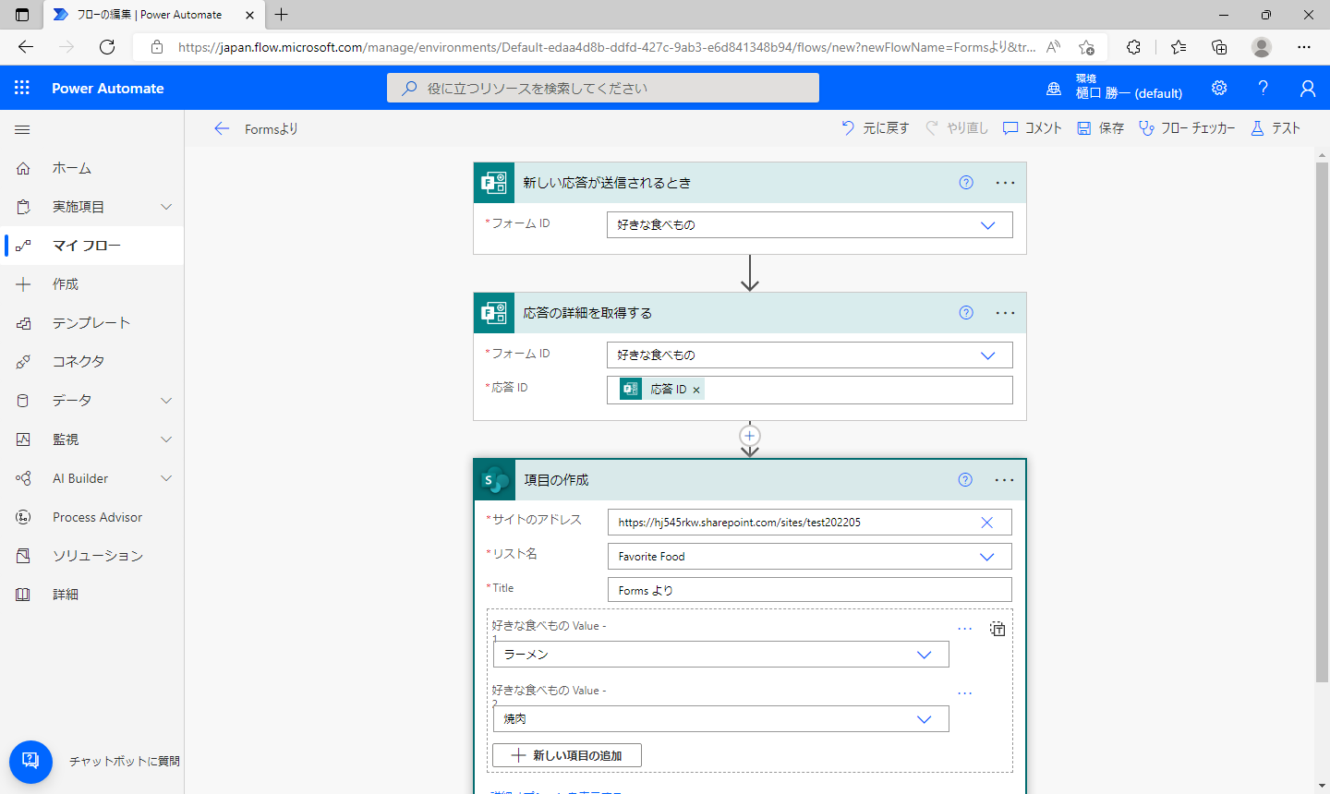Open テンプレート in the sidebar
The height and width of the screenshot is (794, 1330).
(92, 323)
